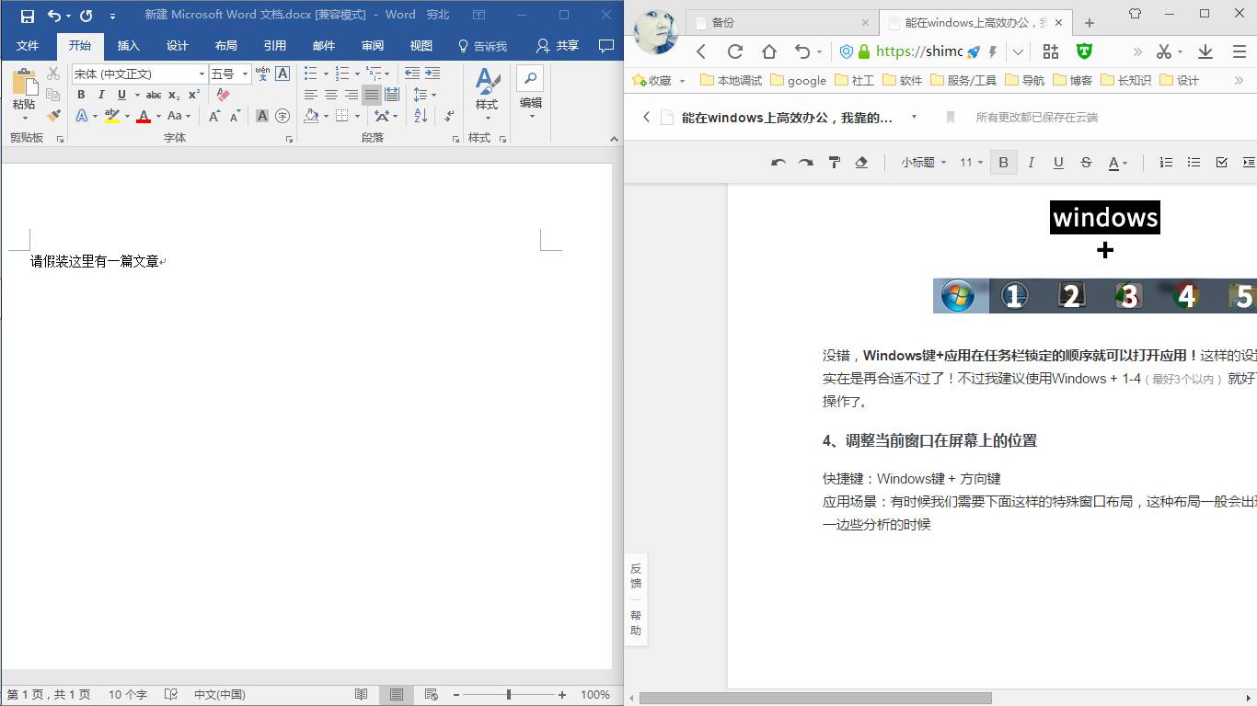1257x706 pixels.
Task: Switch to the Review (审阅) ribbon tab
Action: (373, 46)
